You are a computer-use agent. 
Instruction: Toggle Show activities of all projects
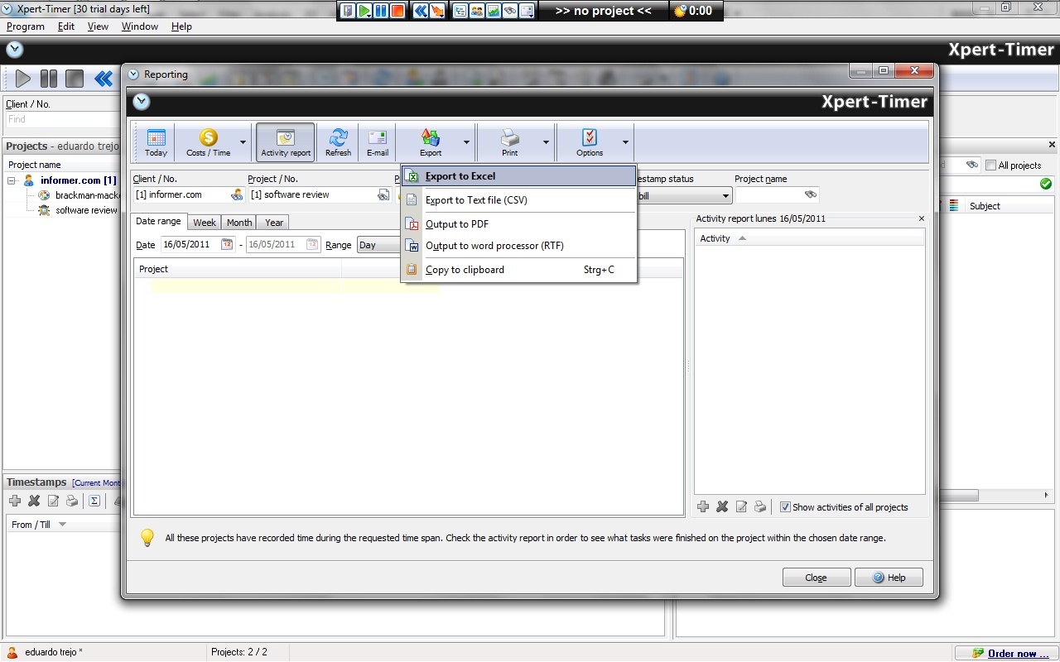[x=785, y=507]
